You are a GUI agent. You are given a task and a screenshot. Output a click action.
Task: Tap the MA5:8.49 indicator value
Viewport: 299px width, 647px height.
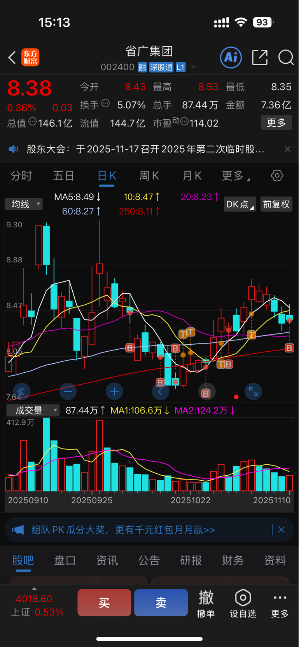(x=78, y=197)
